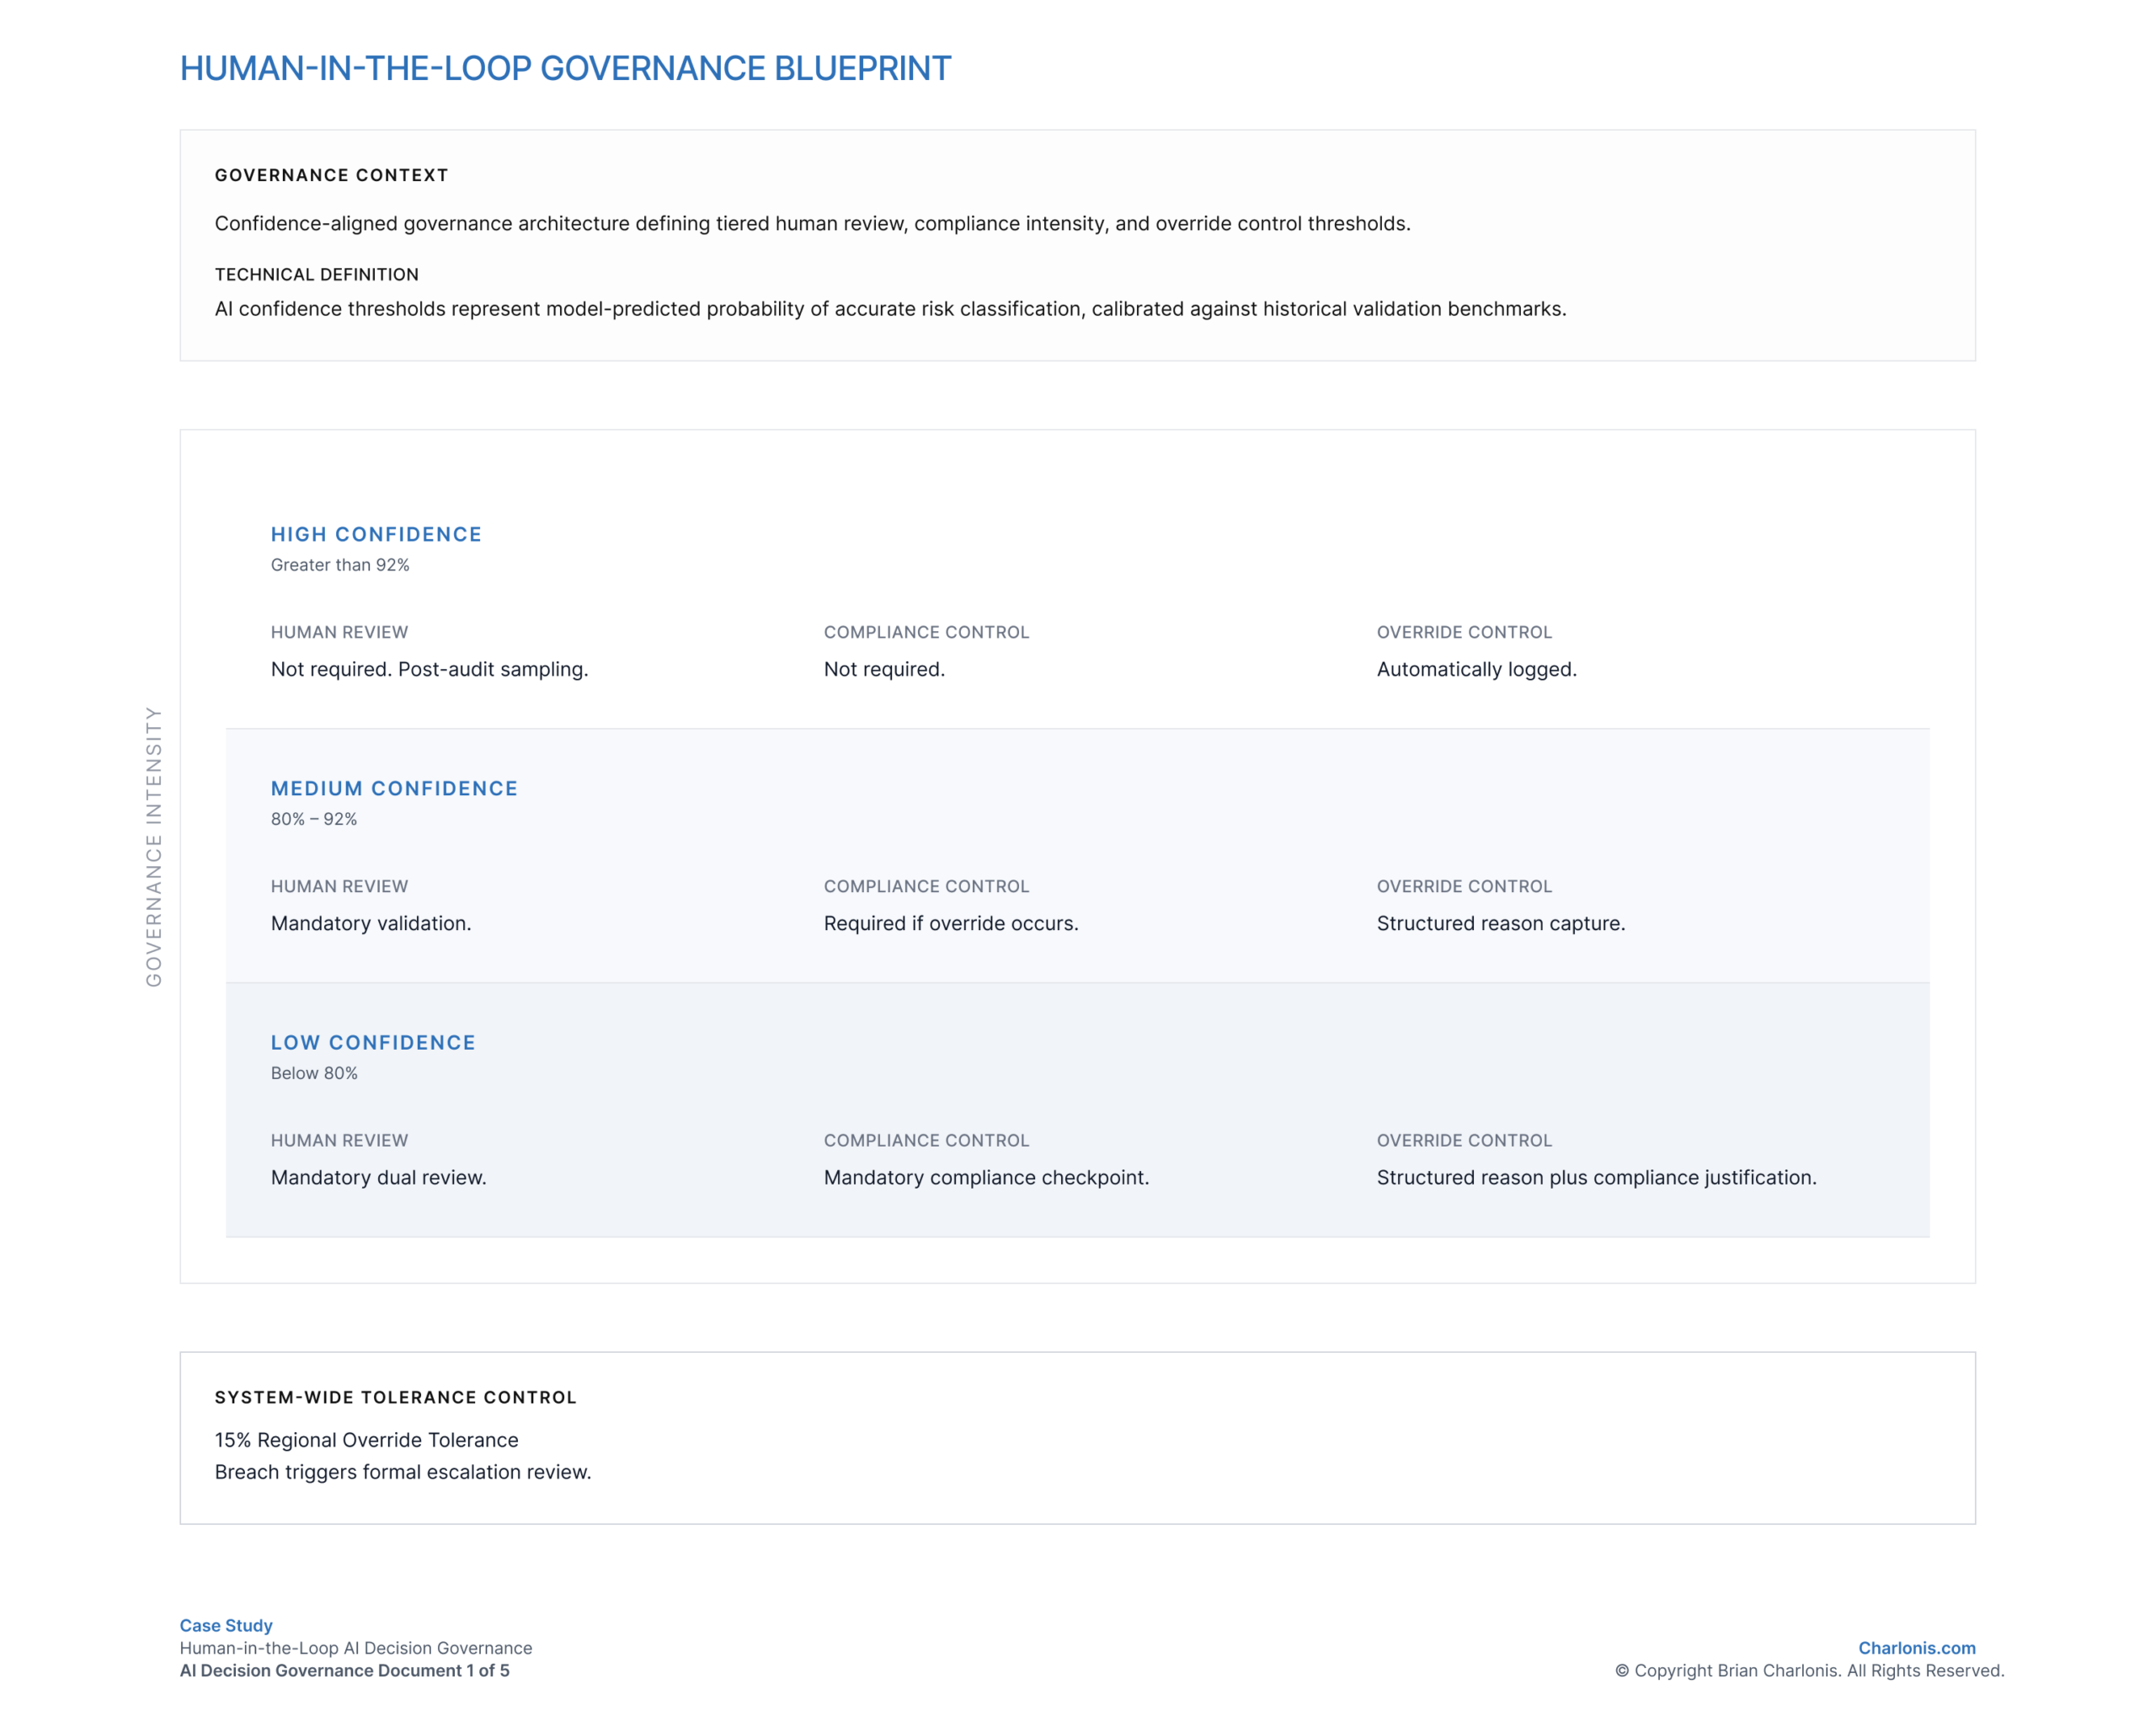Click the 15% Regional Override Tolerance line

tap(366, 1439)
